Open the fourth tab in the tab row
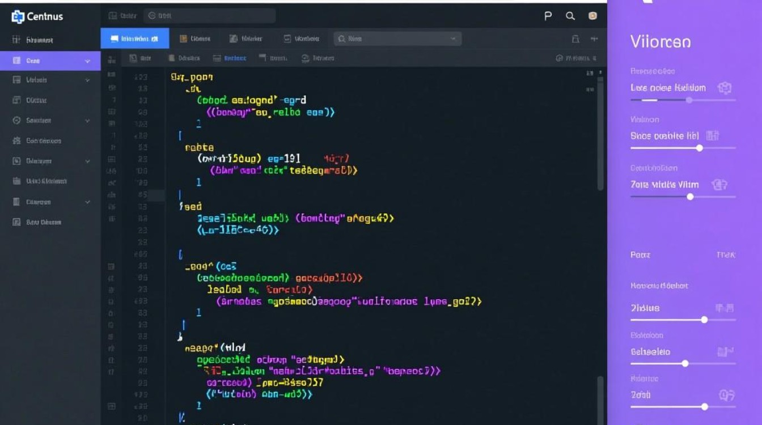This screenshot has height=425, width=762. (x=302, y=39)
